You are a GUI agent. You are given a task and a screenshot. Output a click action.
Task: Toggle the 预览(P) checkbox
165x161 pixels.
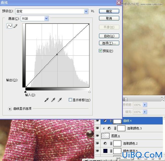coord(100,51)
